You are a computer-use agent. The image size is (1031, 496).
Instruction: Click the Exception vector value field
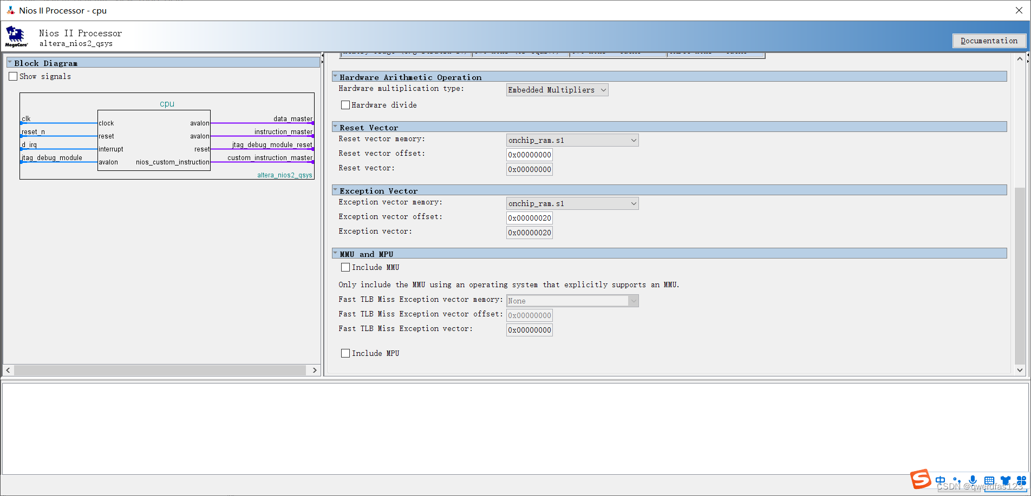coord(530,233)
